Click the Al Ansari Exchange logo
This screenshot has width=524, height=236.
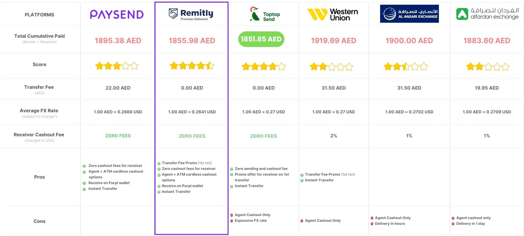coord(409,14)
